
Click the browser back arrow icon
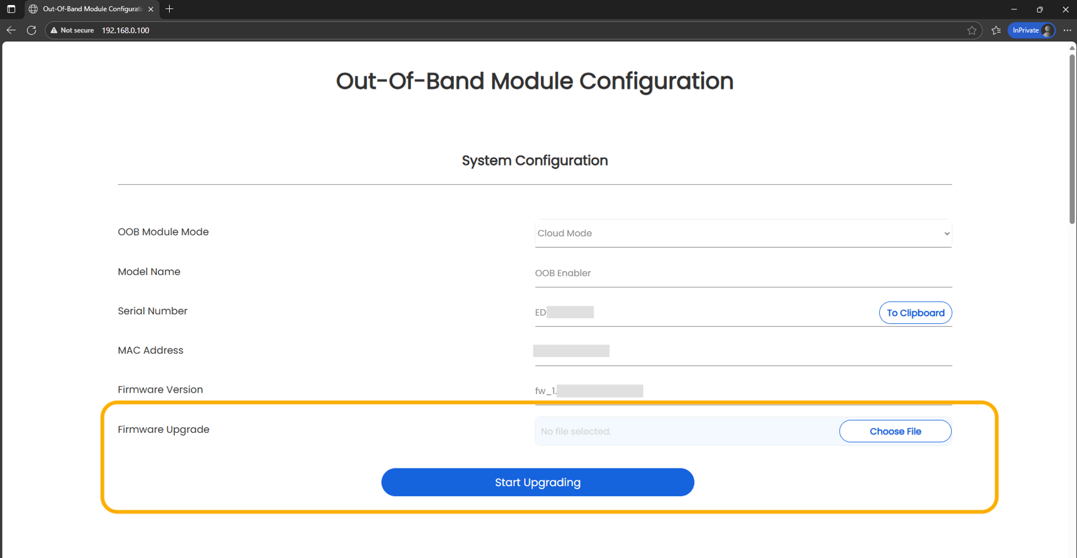click(x=11, y=29)
